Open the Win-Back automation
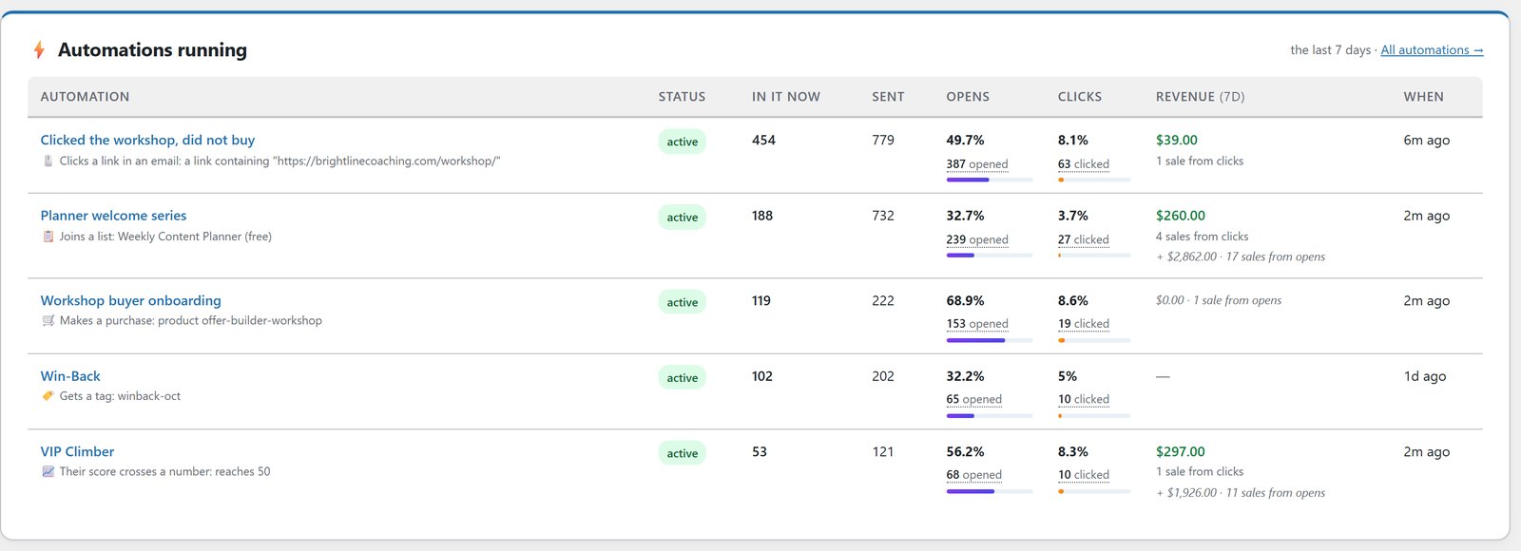1521x551 pixels. pos(70,376)
